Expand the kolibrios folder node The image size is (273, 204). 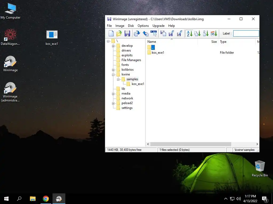point(113,70)
